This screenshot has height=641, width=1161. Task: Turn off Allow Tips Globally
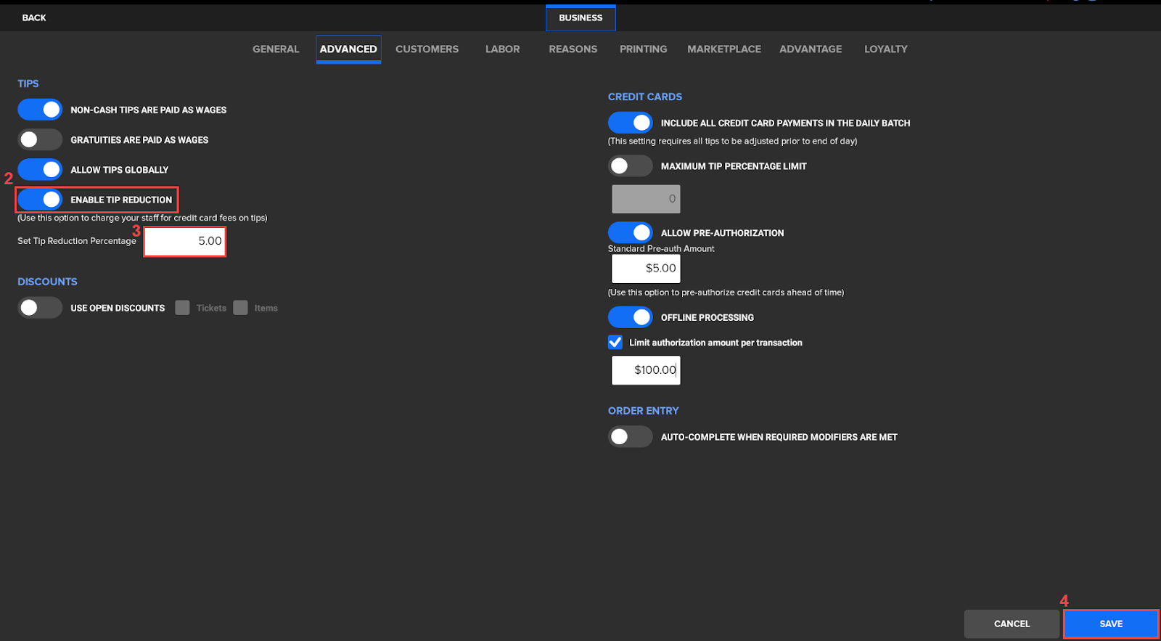[x=40, y=169]
